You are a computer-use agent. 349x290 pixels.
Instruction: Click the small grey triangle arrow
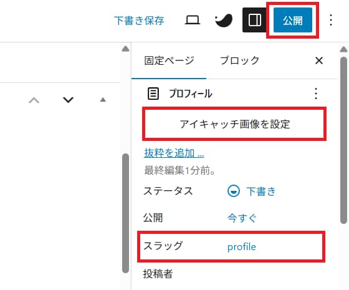(x=103, y=100)
